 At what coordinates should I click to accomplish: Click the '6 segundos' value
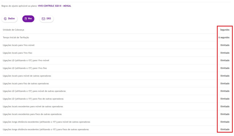coord(224,37)
